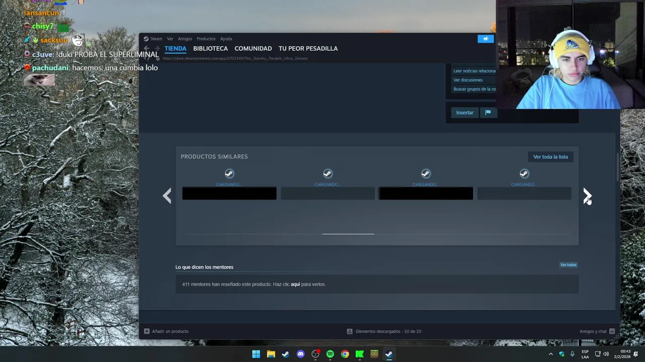The height and width of the screenshot is (362, 645).
Task: Open the green Kick app in taskbar
Action: tap(360, 354)
